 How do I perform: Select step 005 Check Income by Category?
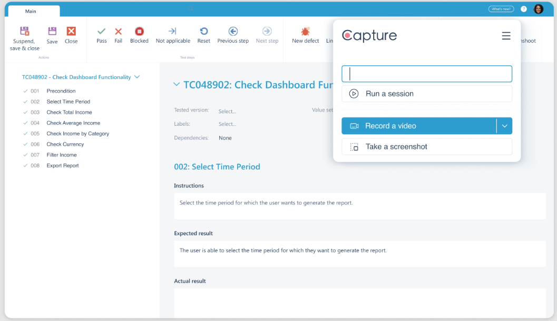tap(77, 134)
